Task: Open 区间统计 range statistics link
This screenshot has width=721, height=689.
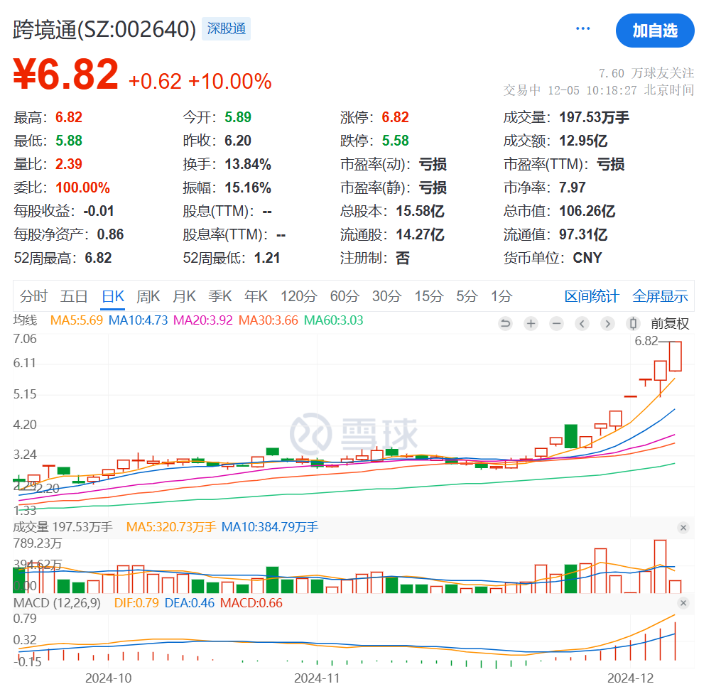Action: (592, 296)
